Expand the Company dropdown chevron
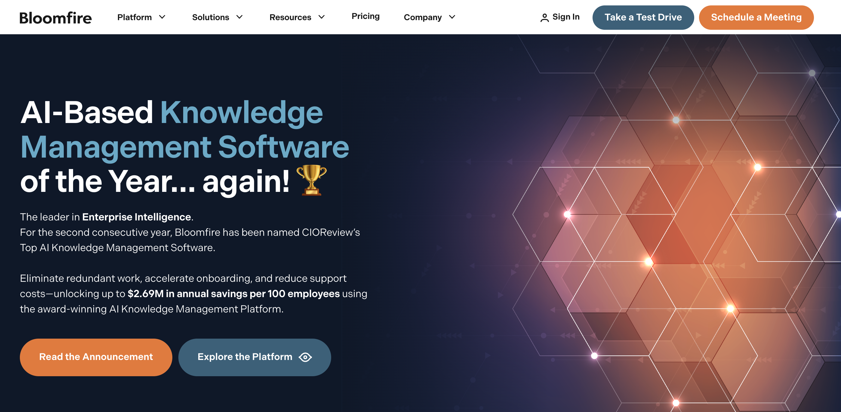The width and height of the screenshot is (841, 412). click(452, 17)
